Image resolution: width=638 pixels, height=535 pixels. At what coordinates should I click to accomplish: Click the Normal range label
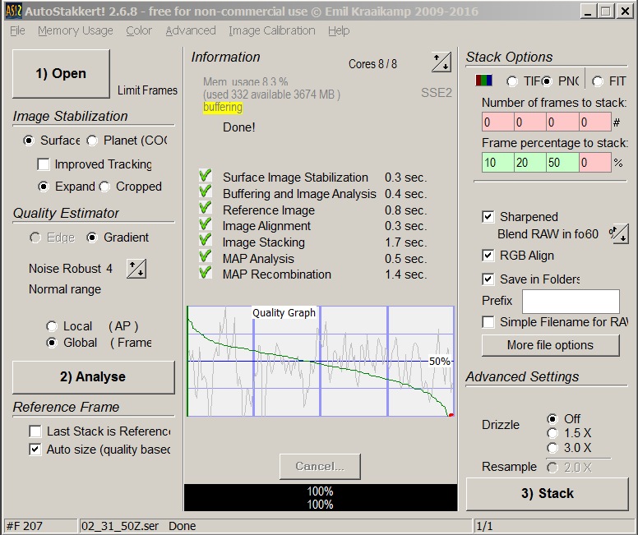point(65,289)
